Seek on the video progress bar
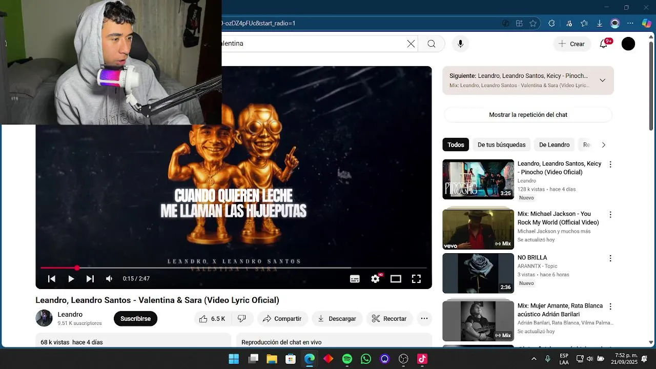656x369 pixels. pyautogui.click(x=233, y=268)
